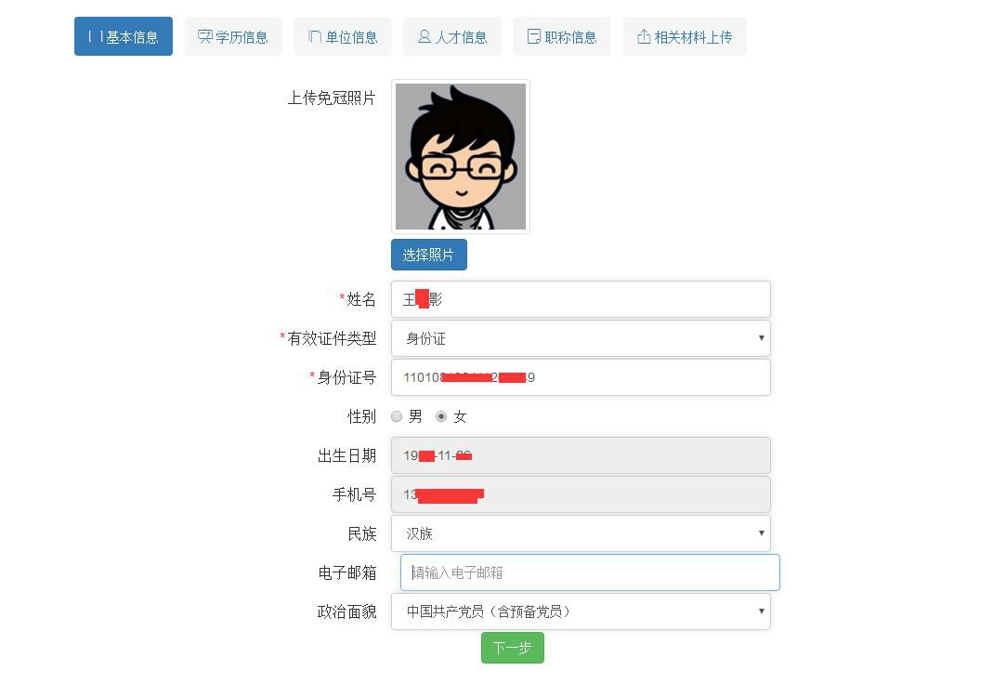Switch to the 相关材料上传 tab

coord(685,36)
